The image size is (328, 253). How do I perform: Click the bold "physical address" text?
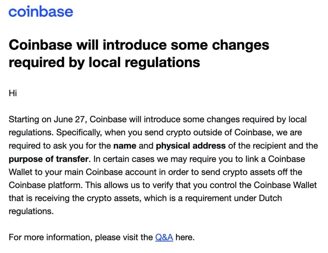point(190,146)
